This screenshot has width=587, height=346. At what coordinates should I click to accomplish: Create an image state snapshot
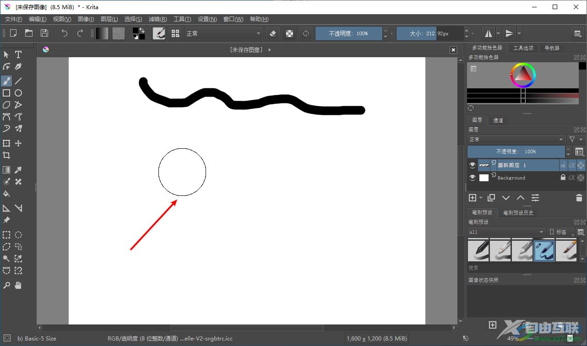[x=493, y=325]
